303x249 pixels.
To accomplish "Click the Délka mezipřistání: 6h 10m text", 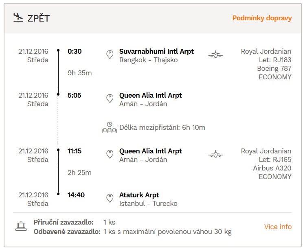I will [x=162, y=127].
